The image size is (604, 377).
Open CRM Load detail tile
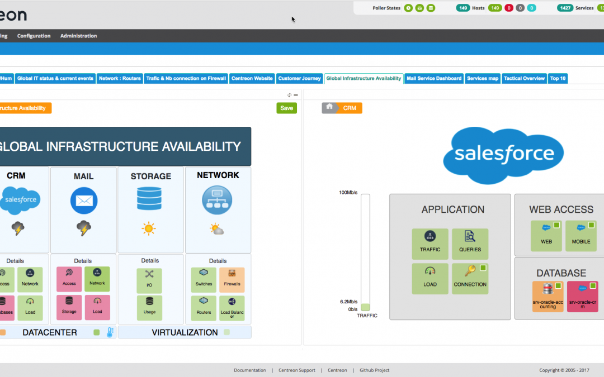(30, 308)
